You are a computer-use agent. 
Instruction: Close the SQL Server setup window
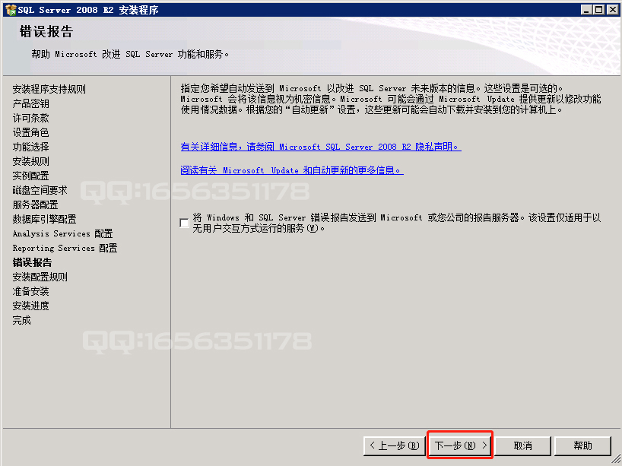pyautogui.click(x=612, y=10)
